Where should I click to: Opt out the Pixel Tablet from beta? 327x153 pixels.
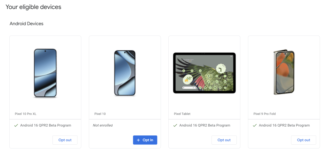pyautogui.click(x=224, y=140)
